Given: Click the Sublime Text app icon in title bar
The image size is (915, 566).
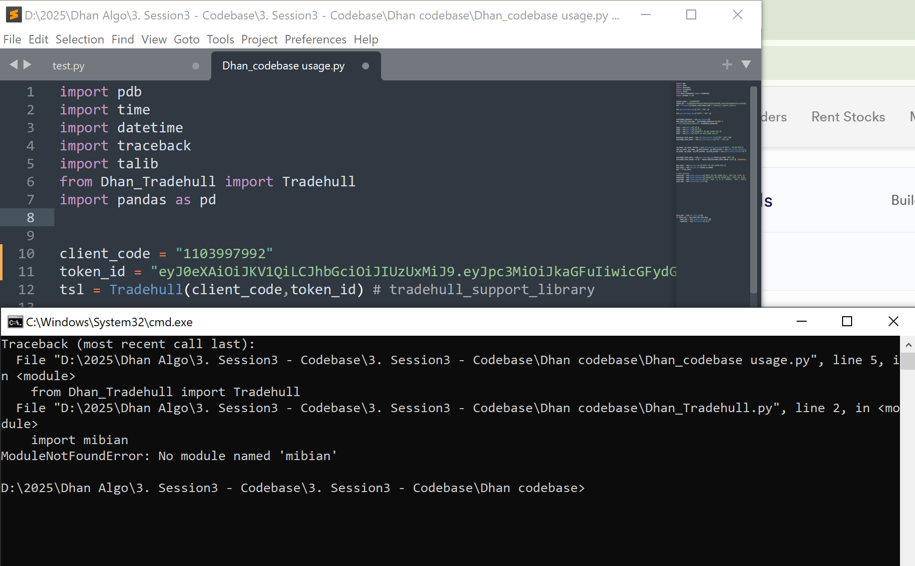Looking at the screenshot, I should pos(13,15).
